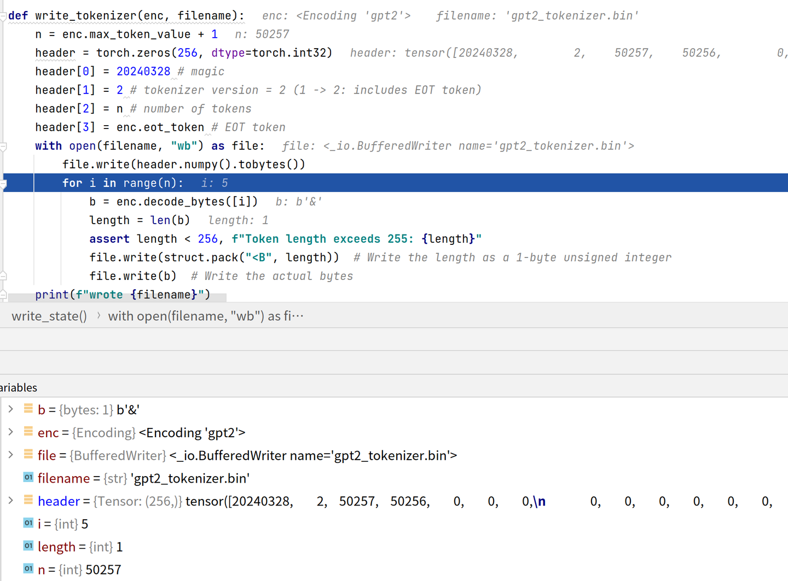The height and width of the screenshot is (581, 788).
Task: Click the file variable object icon
Action: 28,455
